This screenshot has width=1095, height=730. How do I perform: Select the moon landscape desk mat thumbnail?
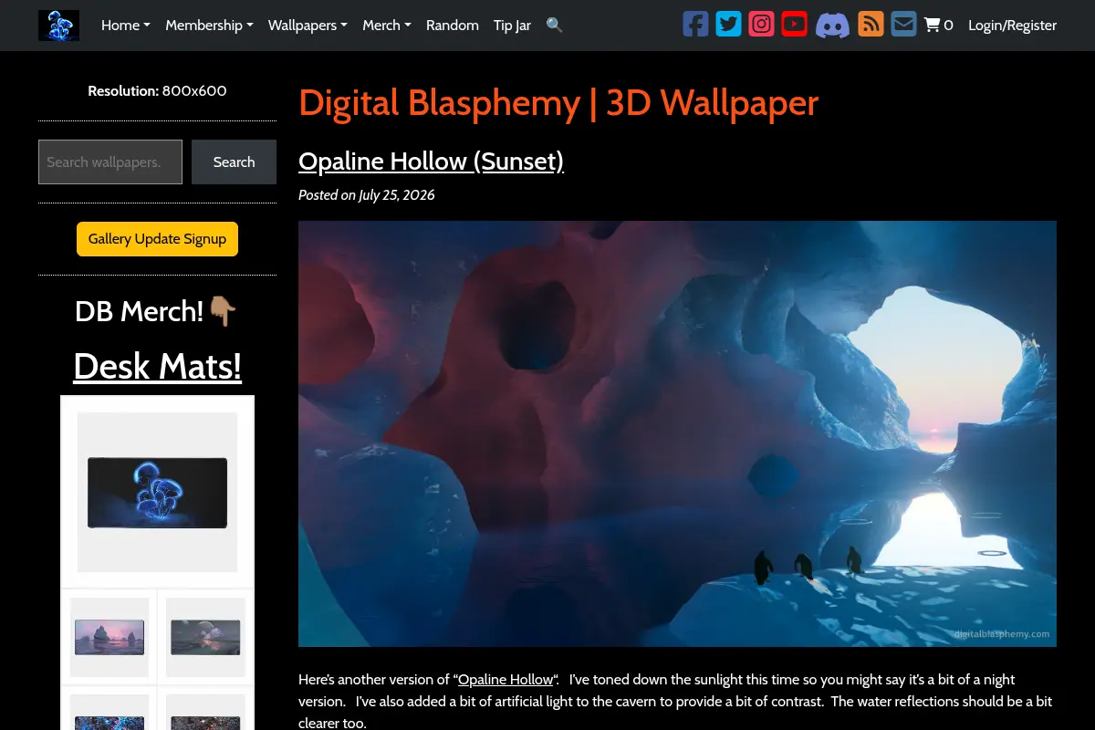coord(205,637)
